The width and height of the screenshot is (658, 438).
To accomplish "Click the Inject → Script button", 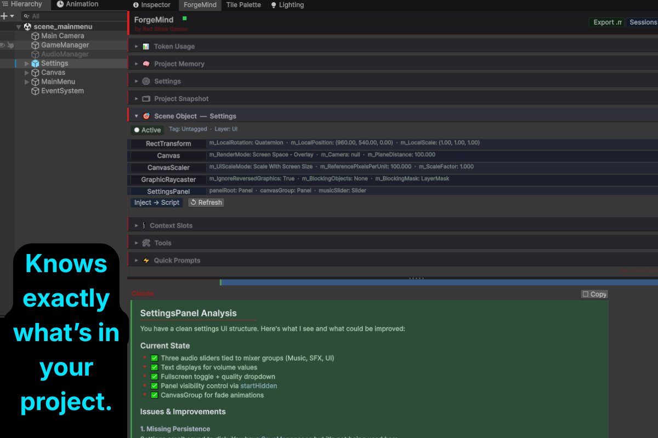I will [157, 203].
